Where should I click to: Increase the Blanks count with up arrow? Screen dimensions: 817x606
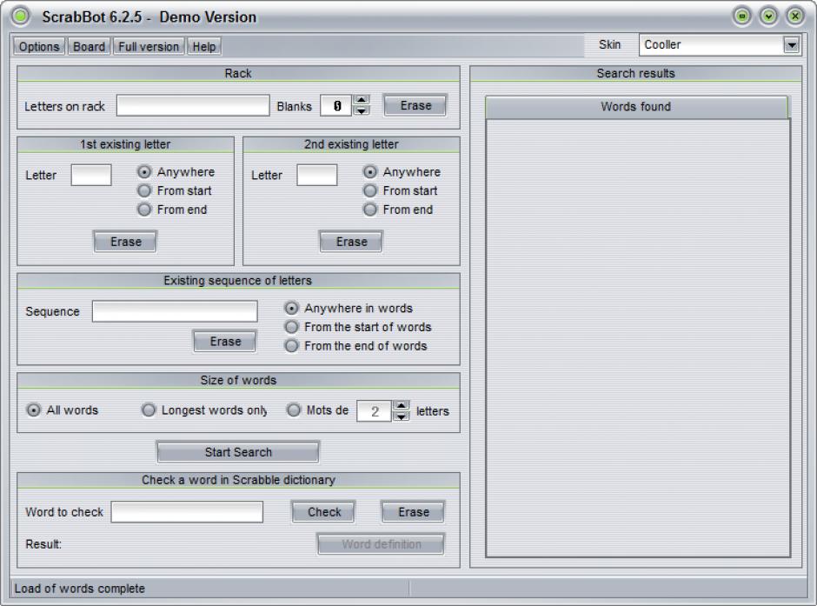click(361, 99)
